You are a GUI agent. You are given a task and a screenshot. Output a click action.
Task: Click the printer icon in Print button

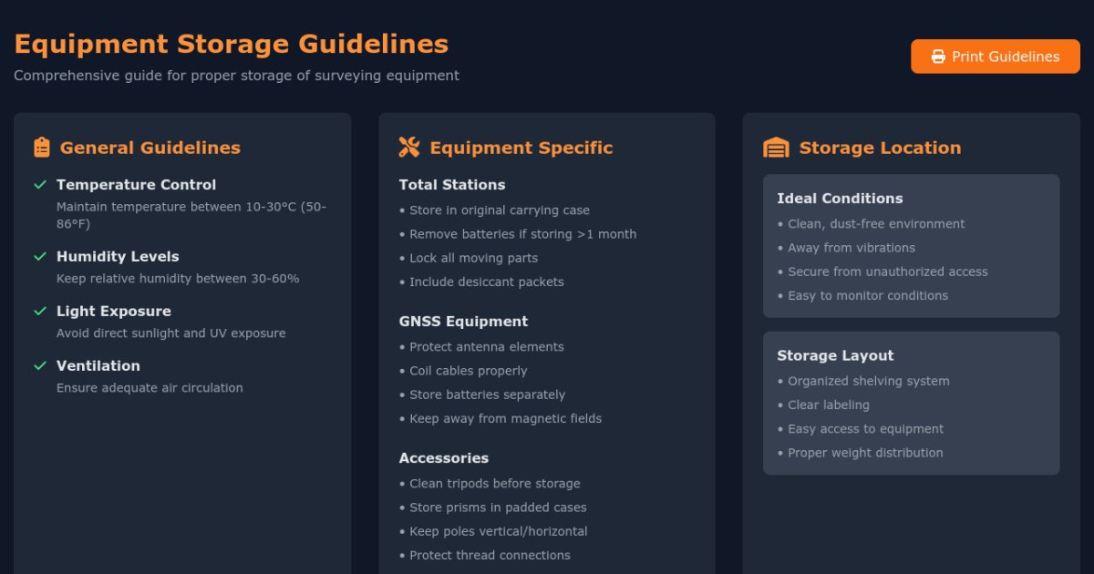[x=938, y=56]
